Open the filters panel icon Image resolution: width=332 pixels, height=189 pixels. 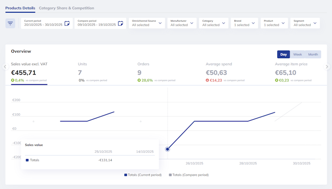10,23
